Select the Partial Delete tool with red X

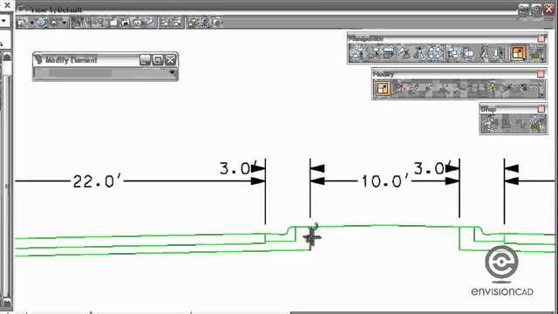(x=400, y=88)
